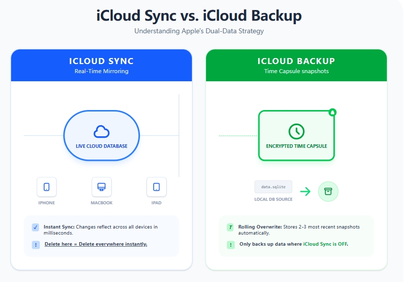Viewport: 405px width, 282px height.
Task: Click the checkmark icon beside Instant Sync
Action: 35,228
